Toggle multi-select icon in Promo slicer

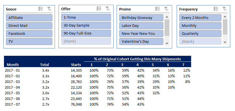157,9
